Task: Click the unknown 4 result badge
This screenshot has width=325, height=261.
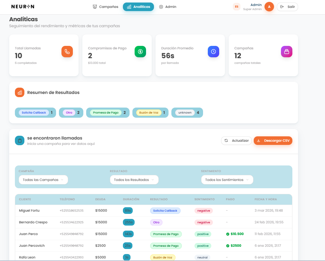Action: coord(187,112)
